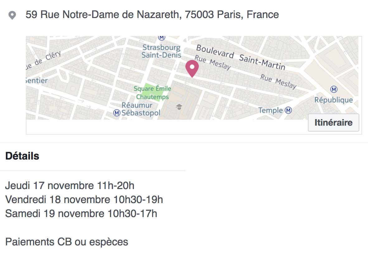Click the pink location pin on map

tap(192, 69)
